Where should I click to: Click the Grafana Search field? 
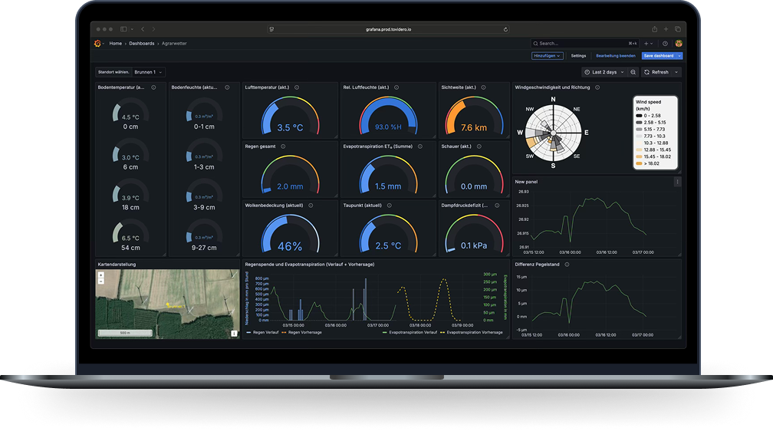(584, 44)
